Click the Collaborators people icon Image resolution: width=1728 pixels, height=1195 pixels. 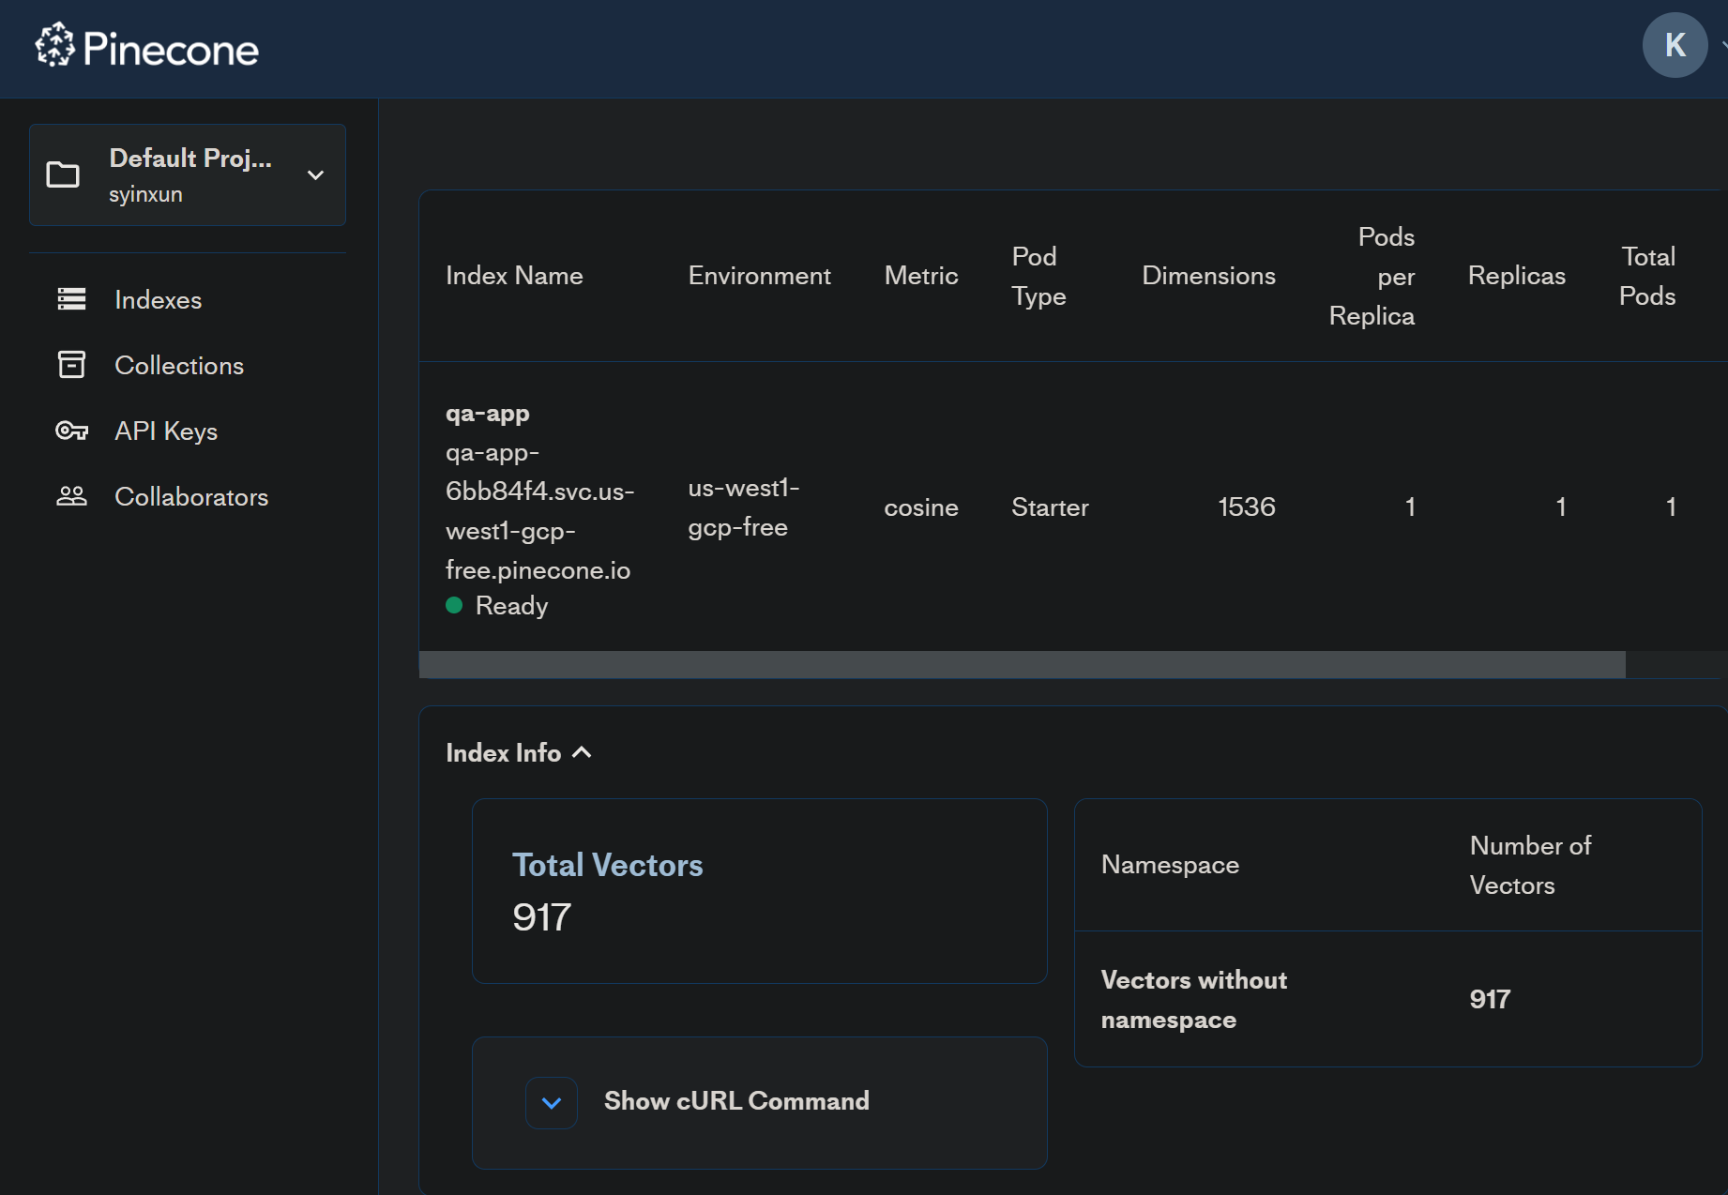[71, 496]
